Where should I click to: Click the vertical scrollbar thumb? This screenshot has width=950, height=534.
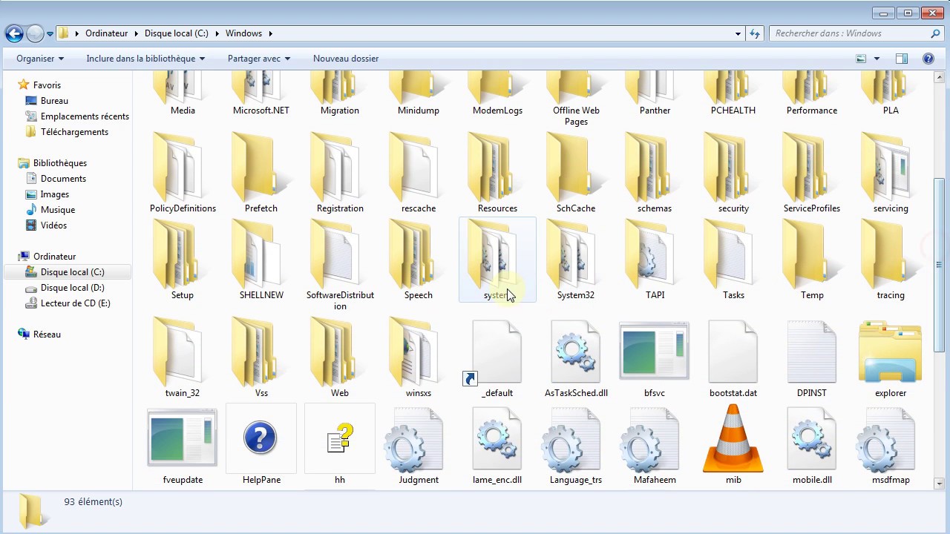pyautogui.click(x=939, y=264)
